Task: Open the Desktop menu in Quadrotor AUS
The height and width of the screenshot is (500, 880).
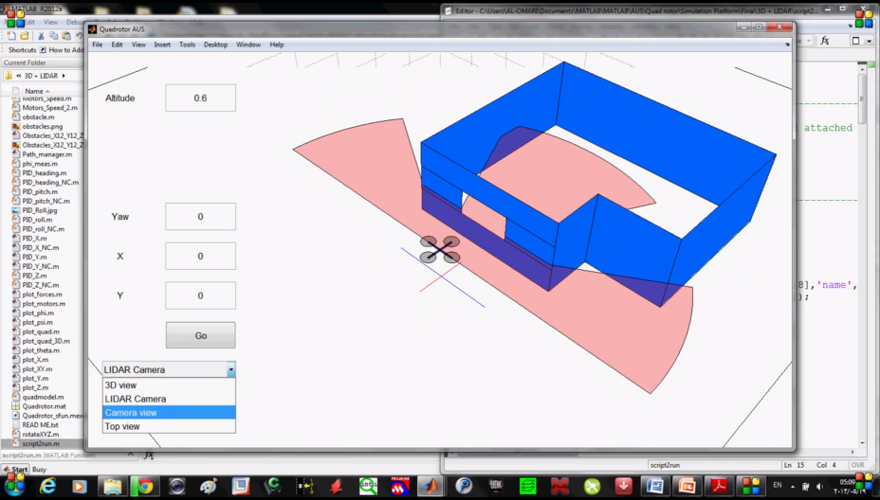Action: [215, 45]
